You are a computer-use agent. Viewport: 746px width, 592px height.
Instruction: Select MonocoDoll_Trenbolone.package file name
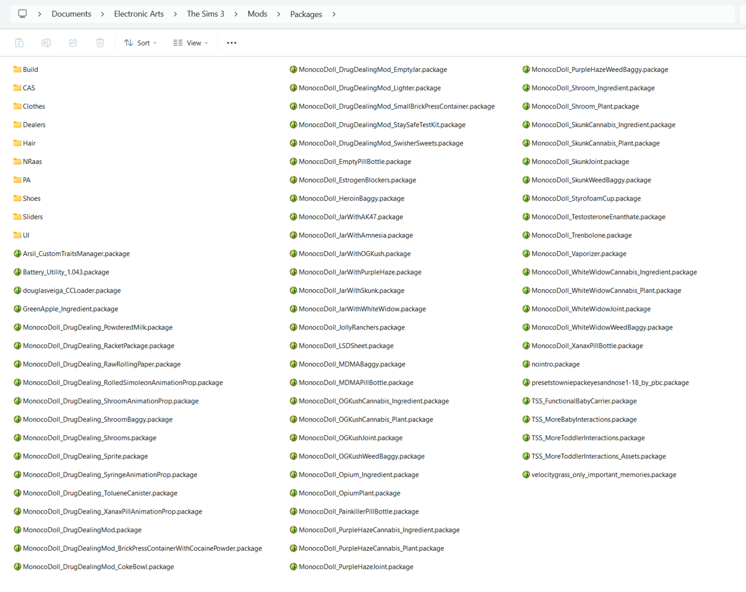(581, 235)
